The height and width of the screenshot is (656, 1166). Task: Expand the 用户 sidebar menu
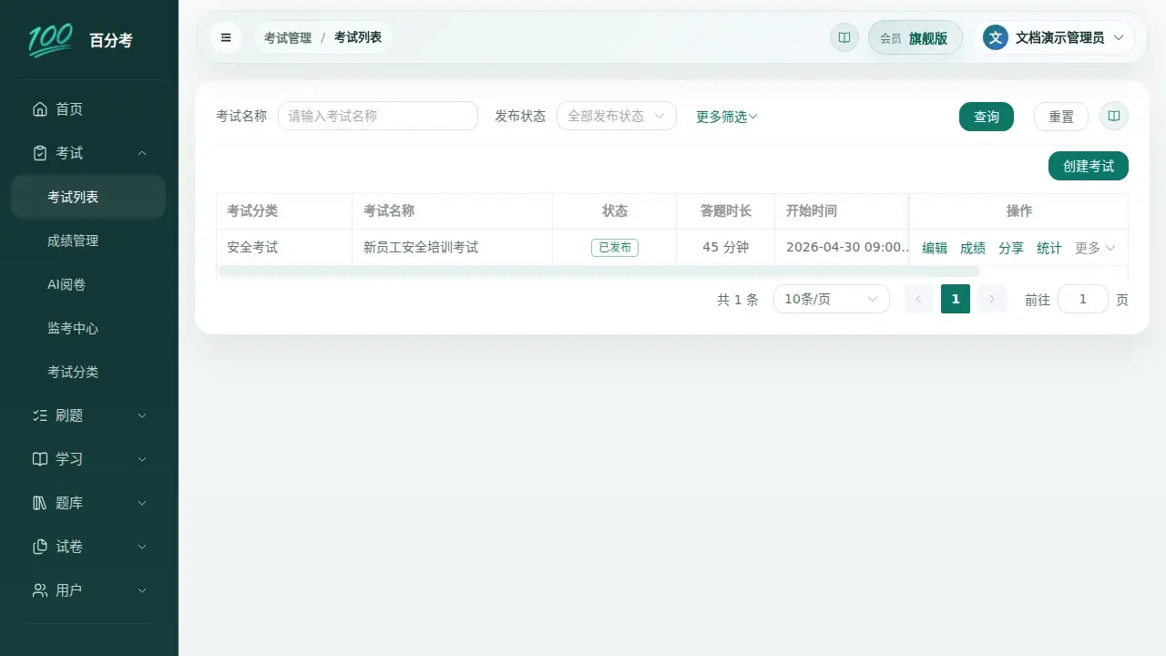point(89,590)
